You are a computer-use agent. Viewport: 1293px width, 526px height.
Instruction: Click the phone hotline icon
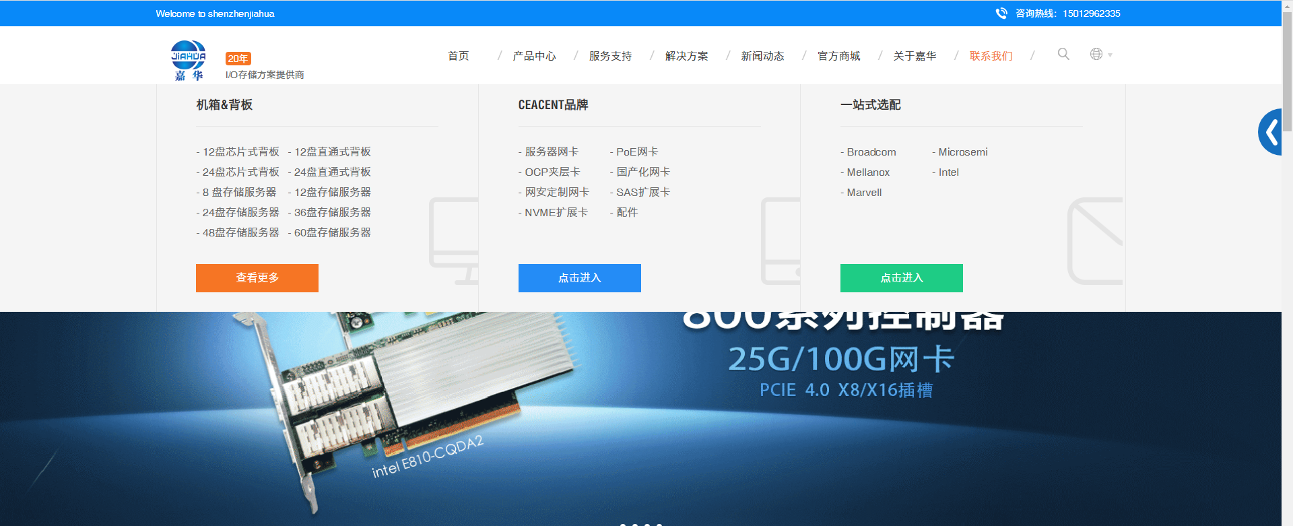coord(1001,13)
